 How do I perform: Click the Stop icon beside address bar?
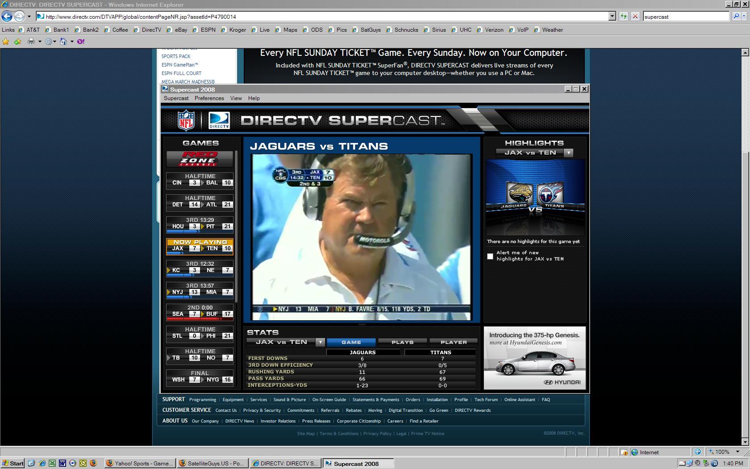[x=635, y=17]
